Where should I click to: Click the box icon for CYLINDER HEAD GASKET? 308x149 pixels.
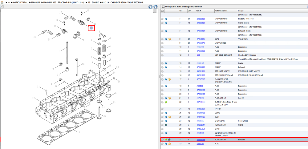pos(169,79)
